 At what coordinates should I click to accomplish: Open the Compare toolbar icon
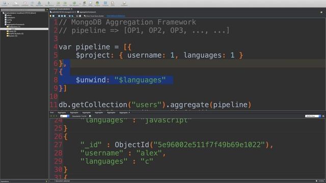(x=105, y=4)
